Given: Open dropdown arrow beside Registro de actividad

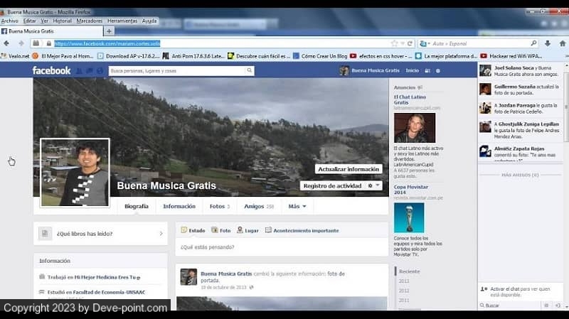Looking at the screenshot, I should click(378, 185).
